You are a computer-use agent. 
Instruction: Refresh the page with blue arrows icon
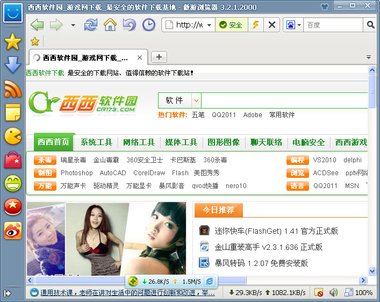91,25
